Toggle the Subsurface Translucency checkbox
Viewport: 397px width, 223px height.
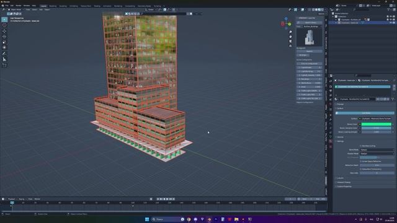pos(361,169)
